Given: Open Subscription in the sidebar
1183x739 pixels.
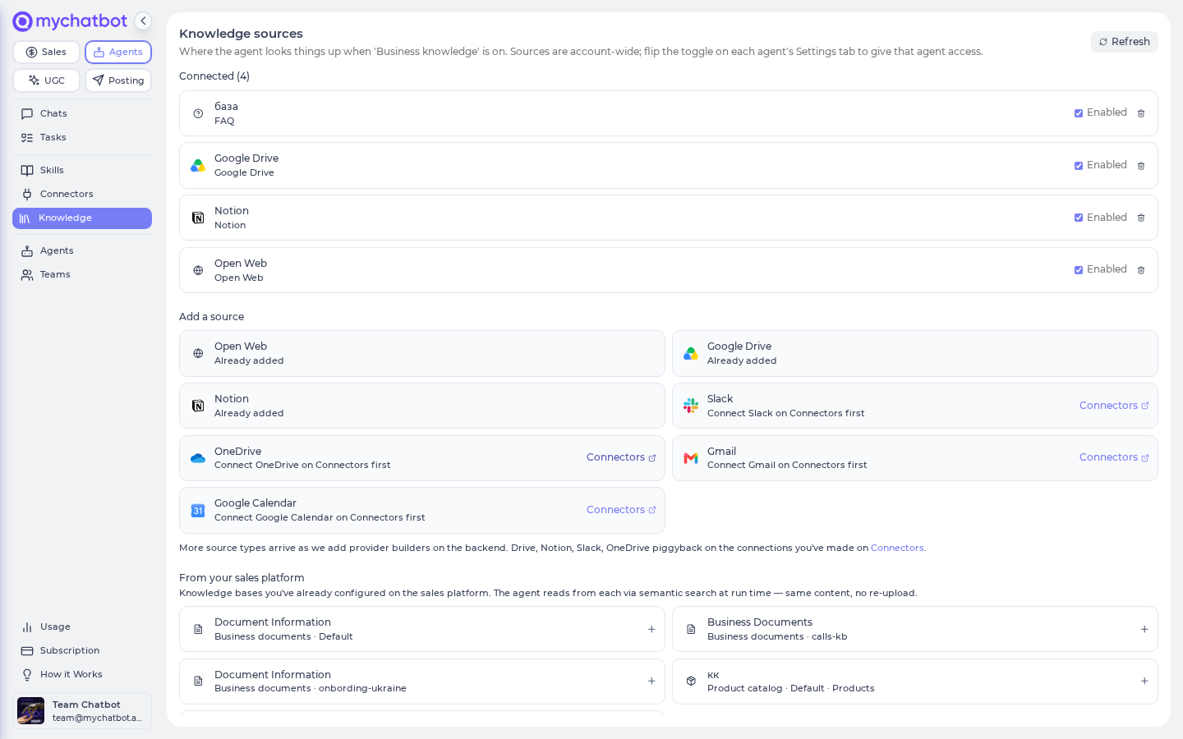Looking at the screenshot, I should click(82, 651).
